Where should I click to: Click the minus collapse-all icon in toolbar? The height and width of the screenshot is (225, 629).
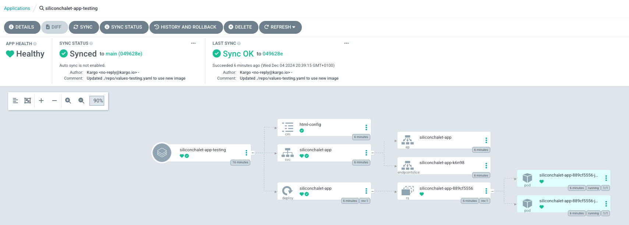[x=54, y=101]
